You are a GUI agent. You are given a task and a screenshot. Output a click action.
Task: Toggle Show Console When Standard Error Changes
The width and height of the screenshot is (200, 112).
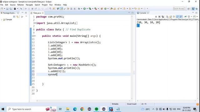click(181, 16)
